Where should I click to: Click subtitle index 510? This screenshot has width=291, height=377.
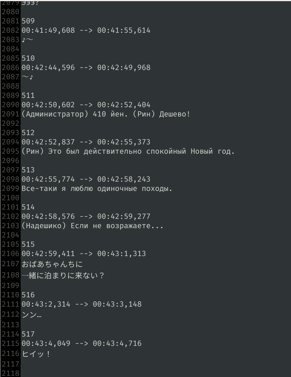28,58
